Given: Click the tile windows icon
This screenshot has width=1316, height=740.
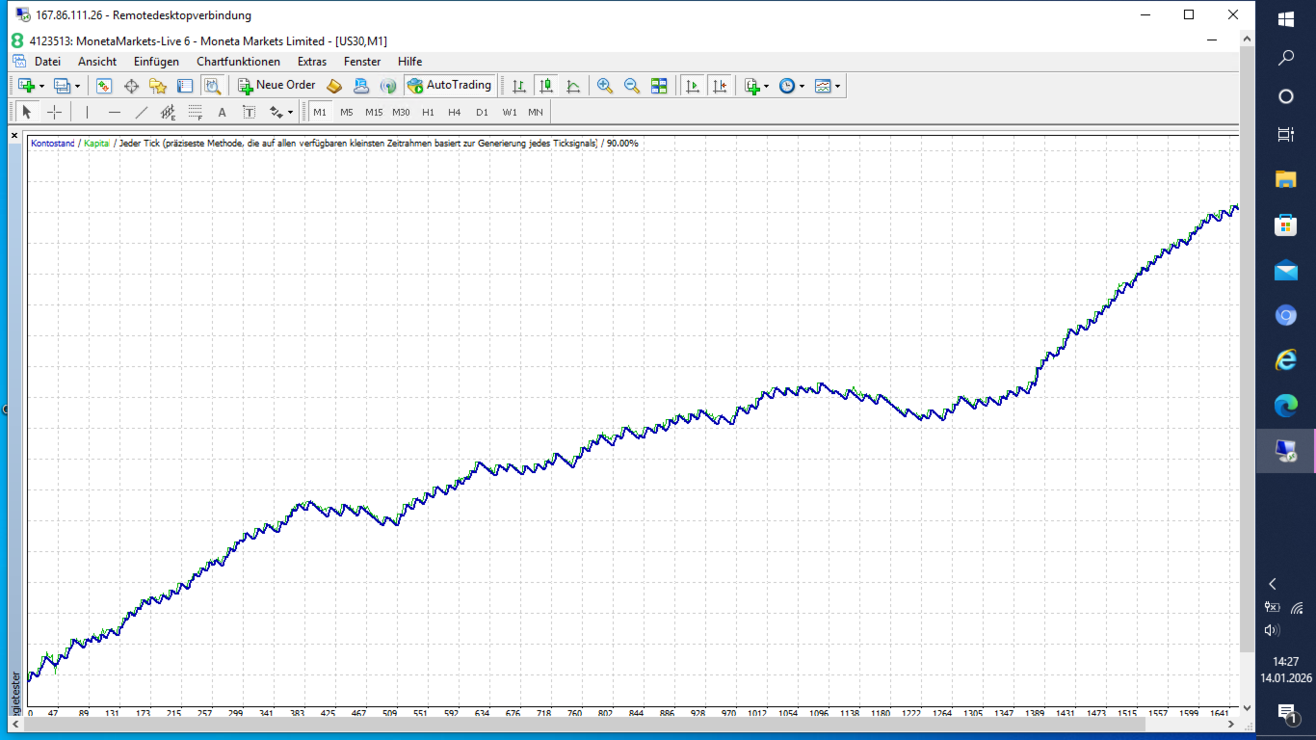Looking at the screenshot, I should (x=659, y=86).
